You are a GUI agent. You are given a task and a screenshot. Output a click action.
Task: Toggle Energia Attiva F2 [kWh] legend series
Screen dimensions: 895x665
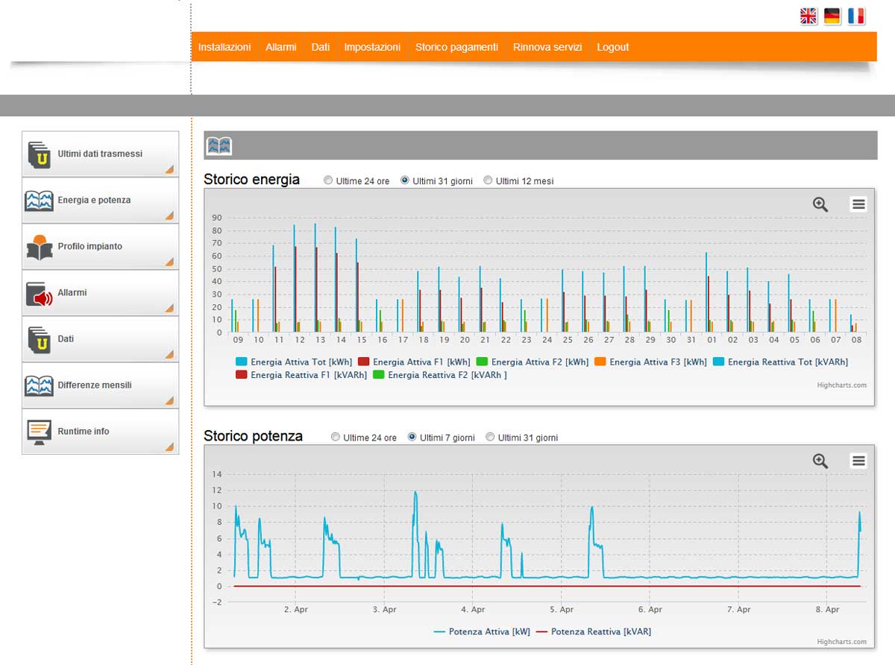point(533,362)
